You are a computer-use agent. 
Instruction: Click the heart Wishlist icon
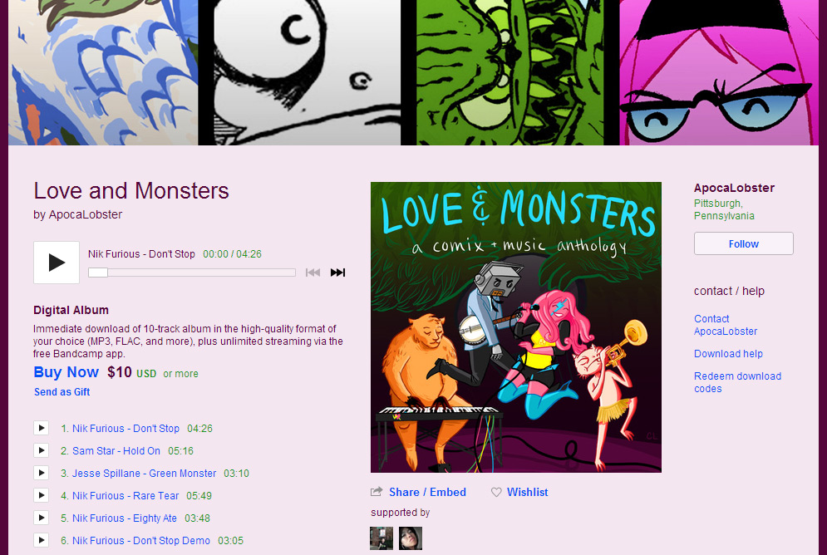coord(496,493)
